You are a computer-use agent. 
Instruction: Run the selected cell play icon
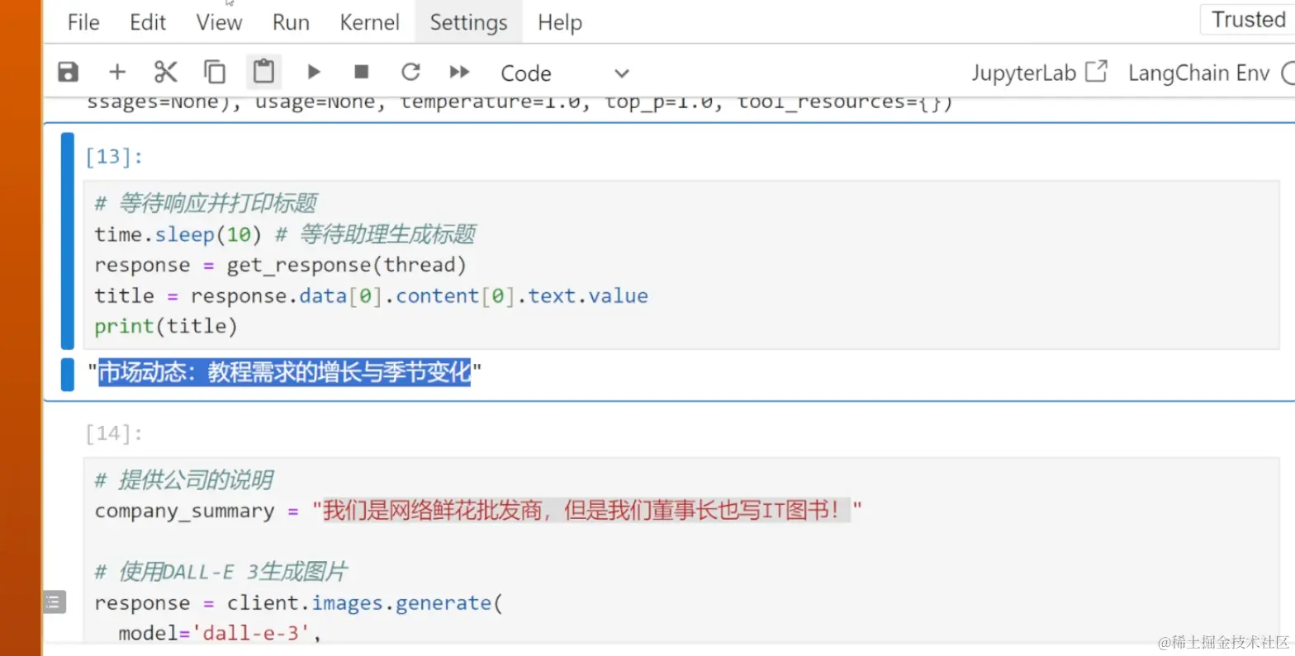click(x=314, y=73)
